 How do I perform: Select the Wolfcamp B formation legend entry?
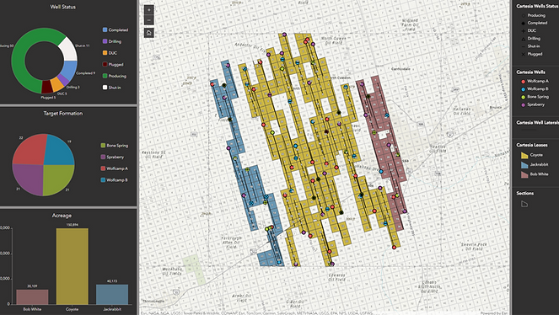(114, 179)
